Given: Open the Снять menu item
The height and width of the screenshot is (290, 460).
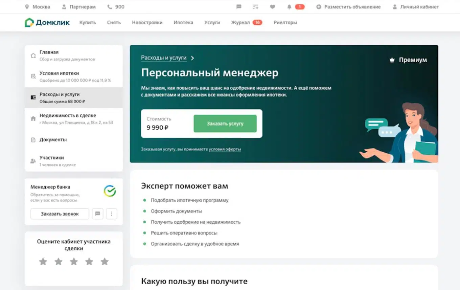Looking at the screenshot, I should (x=114, y=23).
